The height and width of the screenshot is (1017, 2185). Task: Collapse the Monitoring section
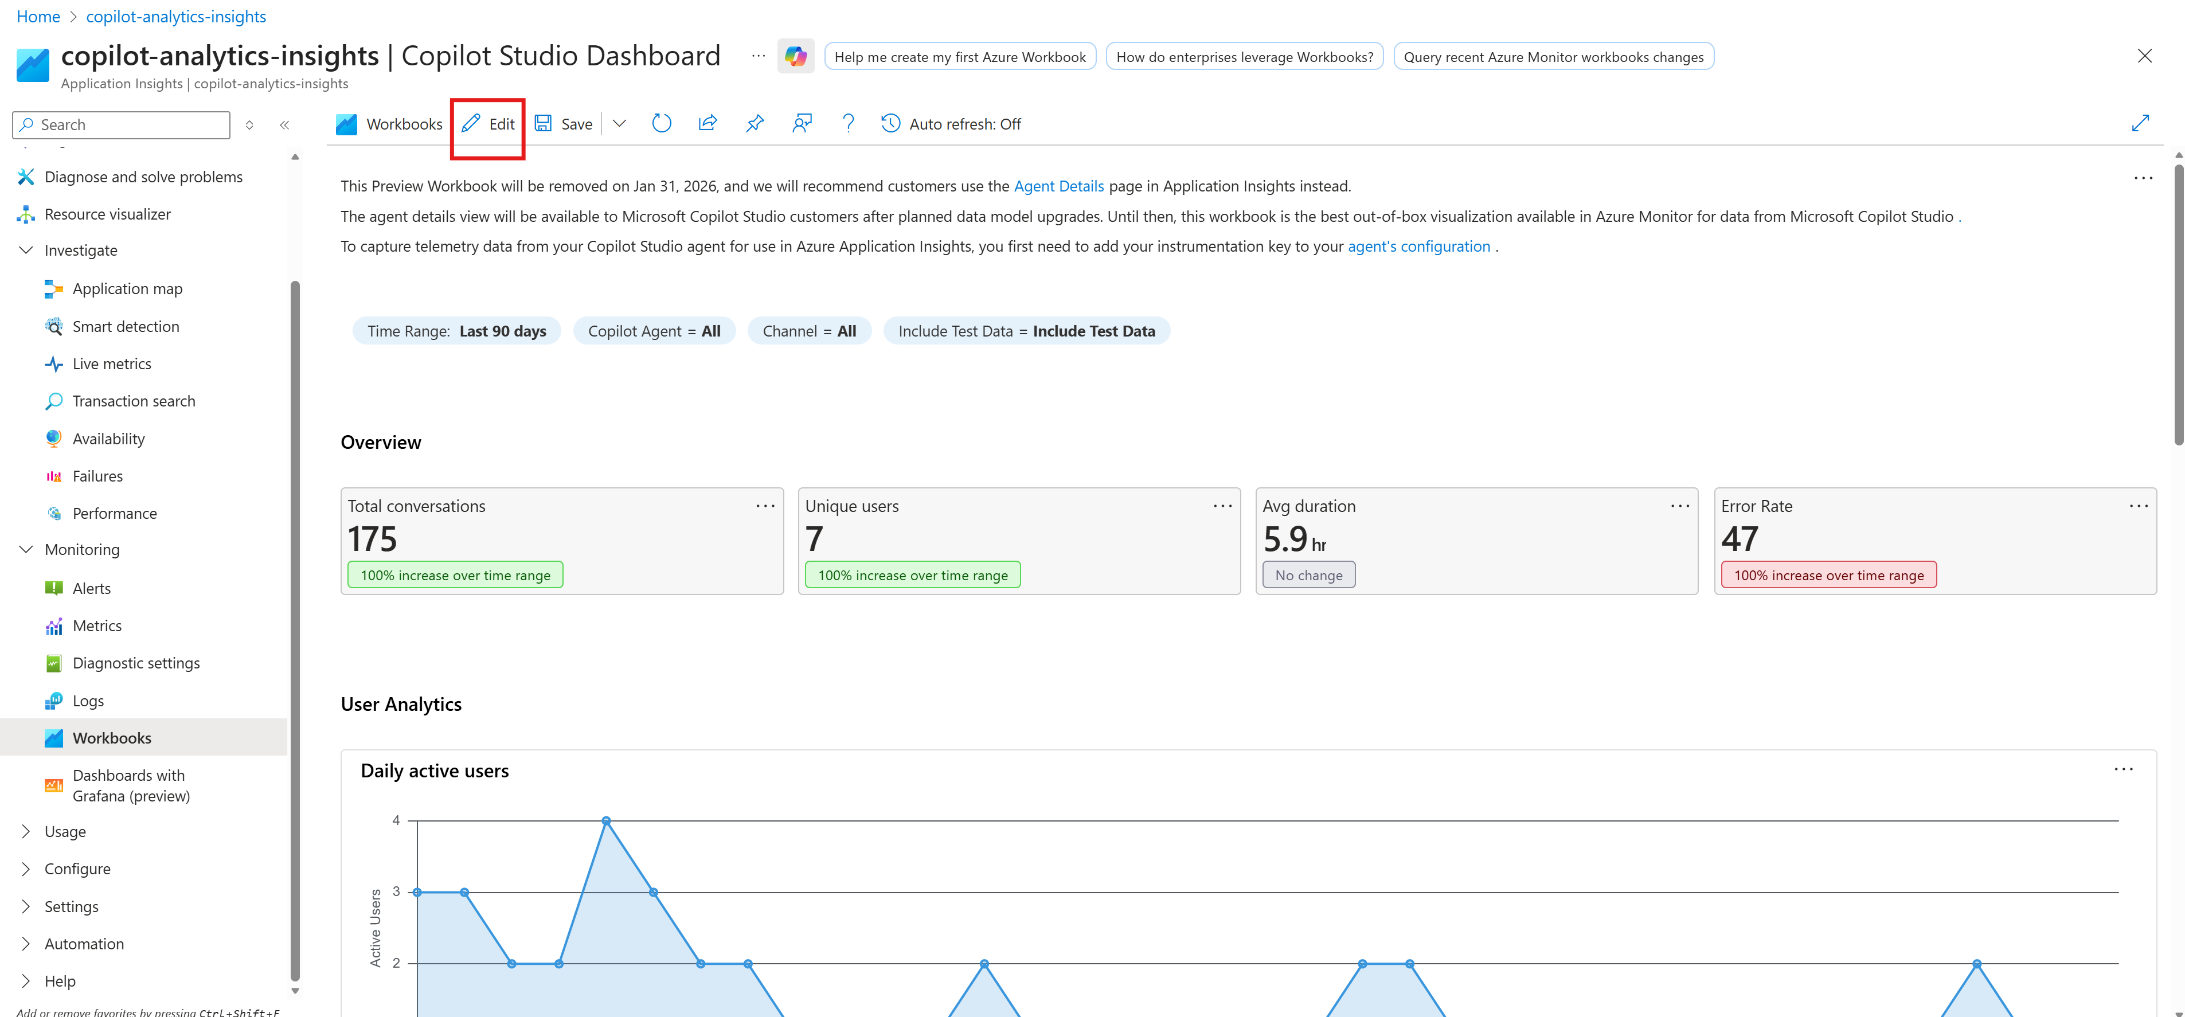click(25, 549)
